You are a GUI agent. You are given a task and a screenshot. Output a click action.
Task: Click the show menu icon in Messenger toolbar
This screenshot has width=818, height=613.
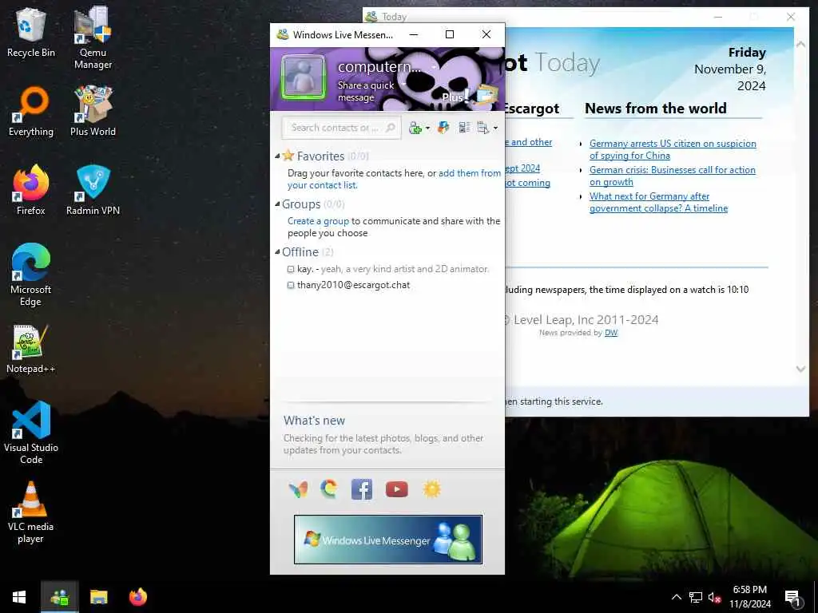(x=483, y=128)
